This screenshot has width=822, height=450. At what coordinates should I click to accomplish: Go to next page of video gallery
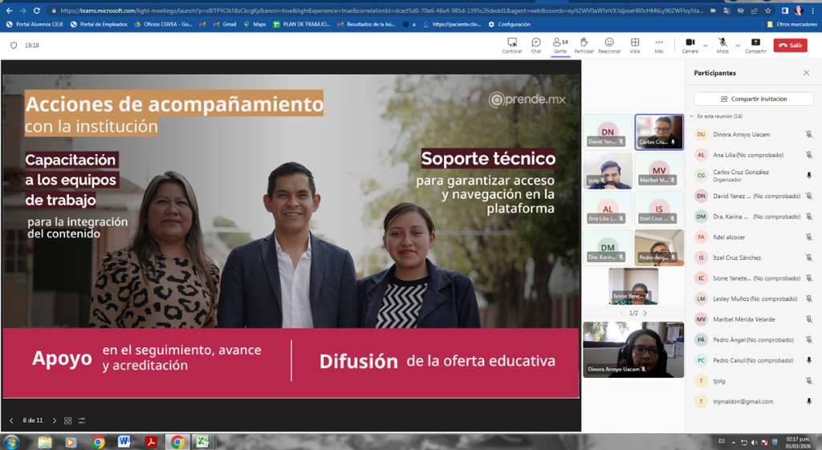645,313
